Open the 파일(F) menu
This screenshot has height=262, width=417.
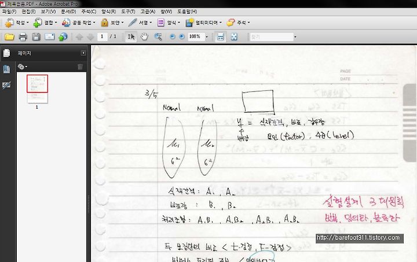coord(9,12)
